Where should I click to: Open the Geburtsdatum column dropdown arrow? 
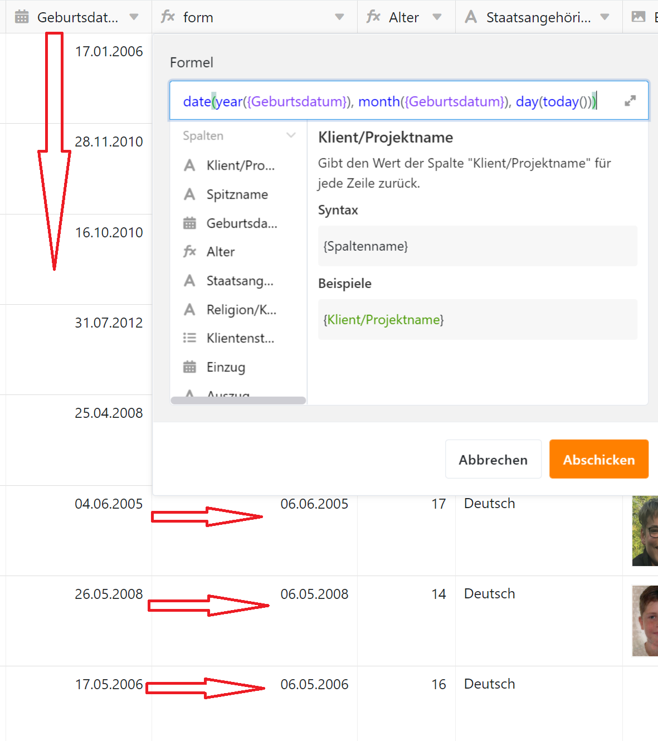coord(134,17)
